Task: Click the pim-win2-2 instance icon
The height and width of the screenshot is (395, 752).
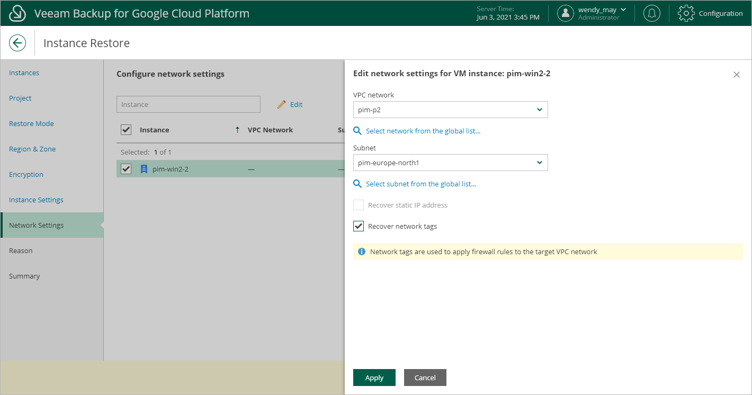Action: (x=144, y=169)
